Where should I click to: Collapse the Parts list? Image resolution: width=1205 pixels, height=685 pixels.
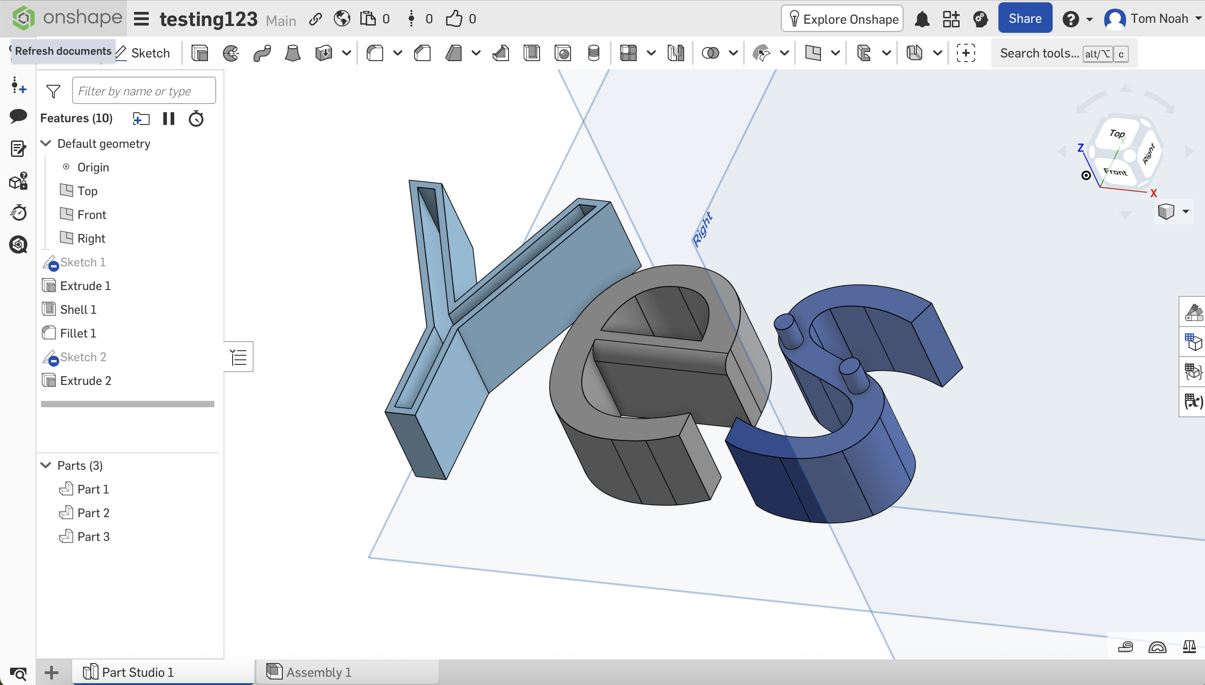coord(46,465)
